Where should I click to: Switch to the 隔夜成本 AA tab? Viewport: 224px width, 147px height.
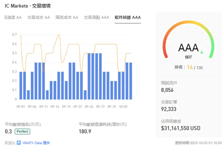tap(67, 17)
